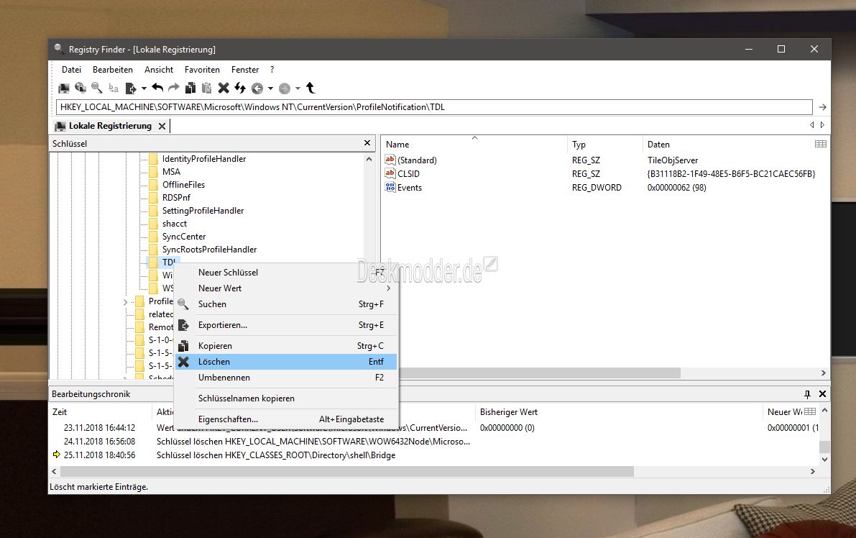Click the replace text toolbar icon

(114, 88)
